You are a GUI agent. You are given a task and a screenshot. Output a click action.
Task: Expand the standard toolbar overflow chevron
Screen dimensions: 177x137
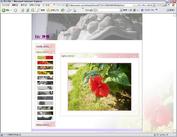[83, 8]
